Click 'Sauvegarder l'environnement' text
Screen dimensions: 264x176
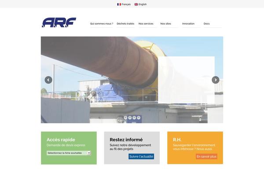pyautogui.click(x=194, y=145)
